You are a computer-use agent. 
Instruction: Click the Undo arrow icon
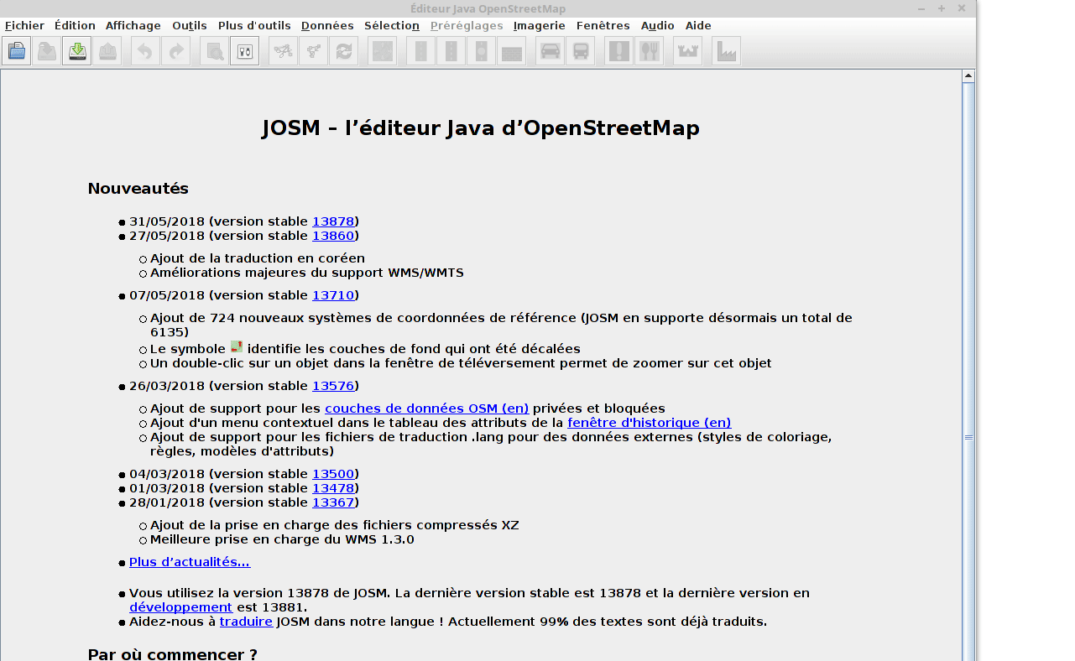[145, 51]
